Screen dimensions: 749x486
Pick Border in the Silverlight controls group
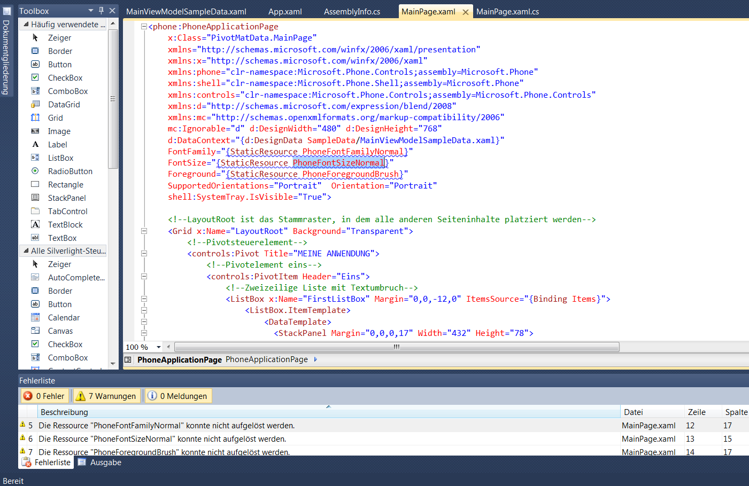60,291
